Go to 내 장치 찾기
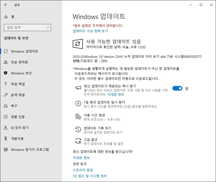 [31, 128]
